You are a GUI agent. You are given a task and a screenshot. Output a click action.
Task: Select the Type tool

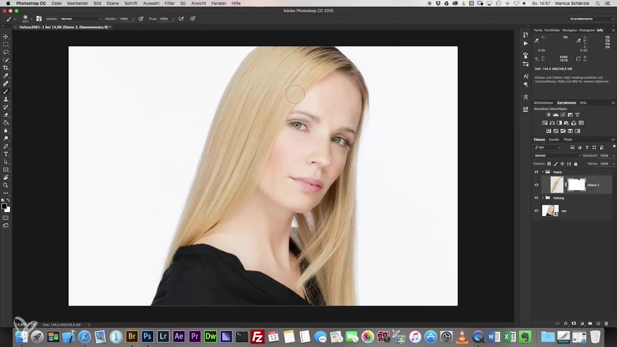click(6, 154)
